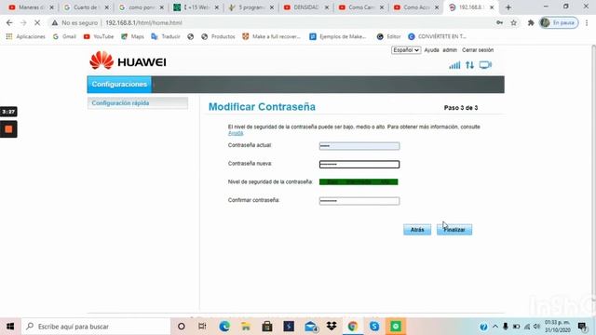Viewport: 596px width, 335px height.
Task: Open Cortana circle in the taskbar
Action: tap(182, 327)
